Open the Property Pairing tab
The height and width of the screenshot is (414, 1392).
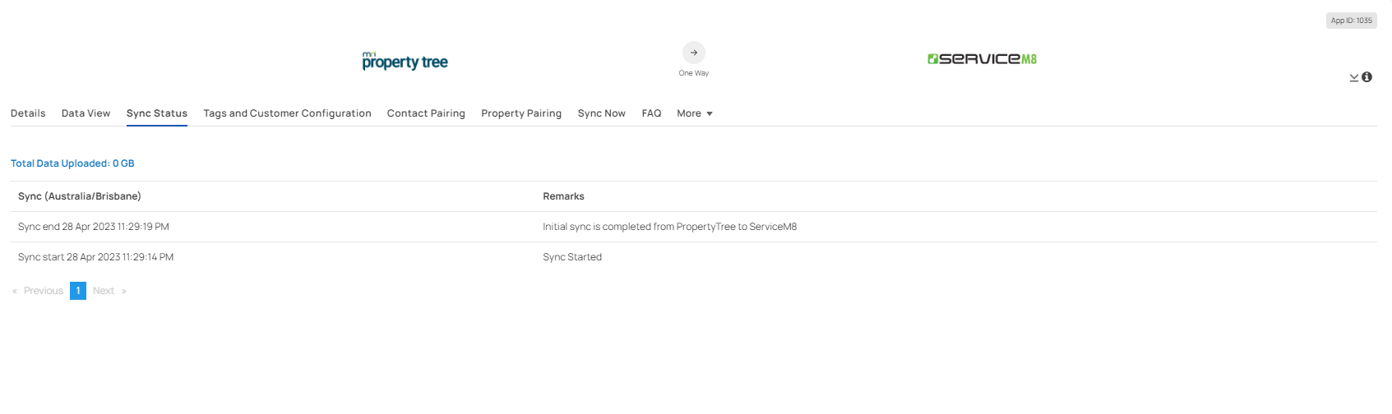(521, 113)
